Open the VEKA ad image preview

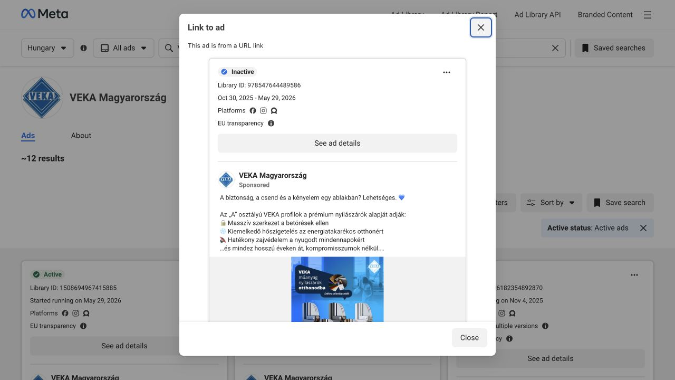click(337, 289)
